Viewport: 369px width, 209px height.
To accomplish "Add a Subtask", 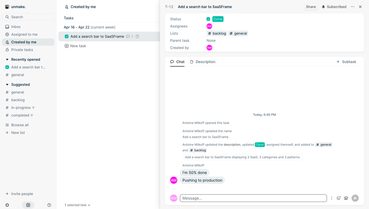I will pos(346,62).
